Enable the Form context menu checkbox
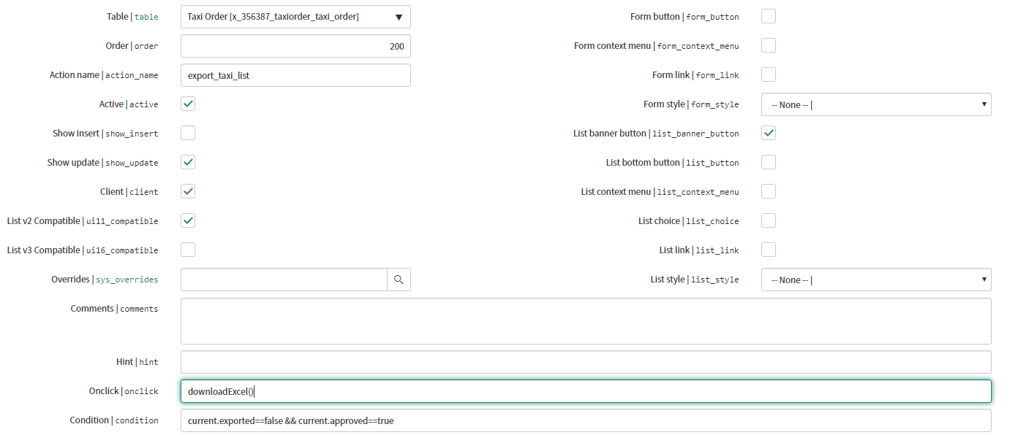The width and height of the screenshot is (1018, 435). coord(769,45)
